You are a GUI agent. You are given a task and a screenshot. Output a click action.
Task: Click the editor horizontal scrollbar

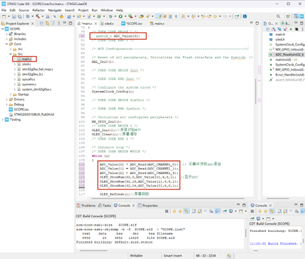[x=168, y=199]
